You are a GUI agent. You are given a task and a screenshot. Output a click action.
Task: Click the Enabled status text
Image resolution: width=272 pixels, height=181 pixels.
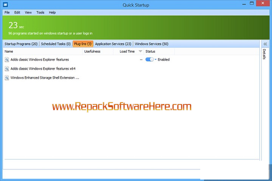pos(164,60)
